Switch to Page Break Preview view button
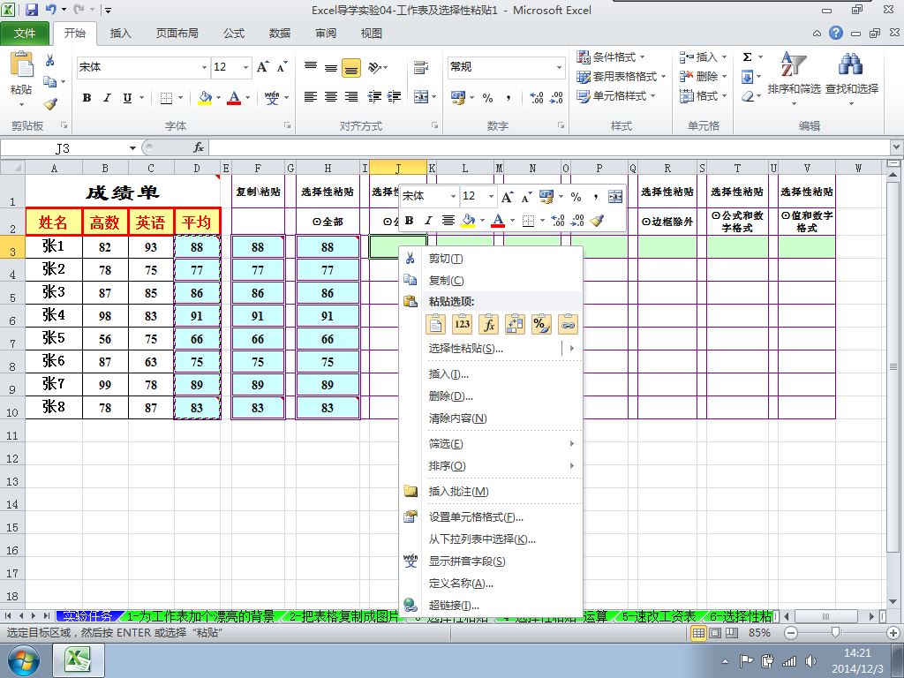Image resolution: width=904 pixels, height=678 pixels. coord(732,633)
